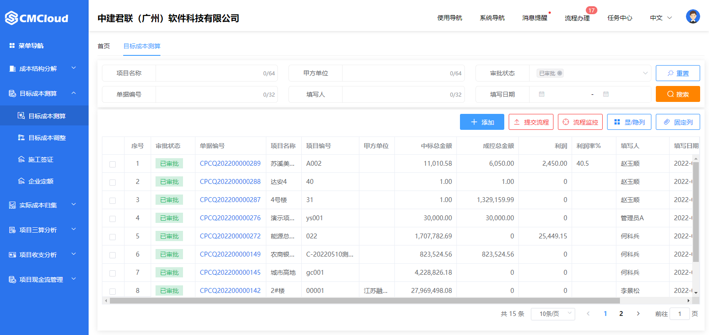Select the checkbox for row 2
Image resolution: width=709 pixels, height=335 pixels.
click(x=113, y=183)
